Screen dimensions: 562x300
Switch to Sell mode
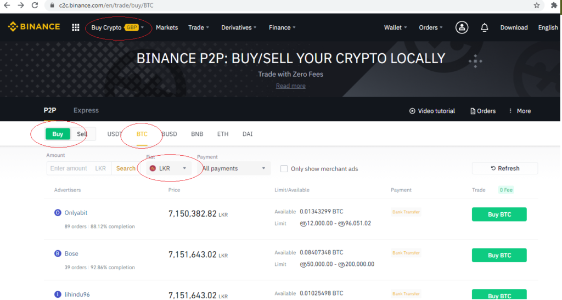tap(82, 134)
